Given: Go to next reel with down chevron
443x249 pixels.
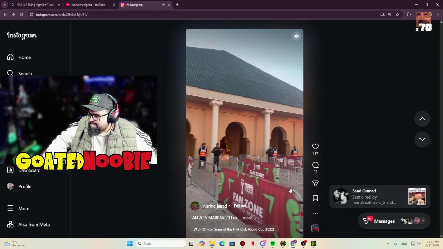Looking at the screenshot, I should click(422, 139).
